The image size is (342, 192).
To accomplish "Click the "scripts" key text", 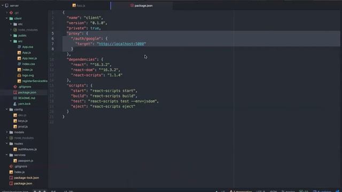I will 76,85.
